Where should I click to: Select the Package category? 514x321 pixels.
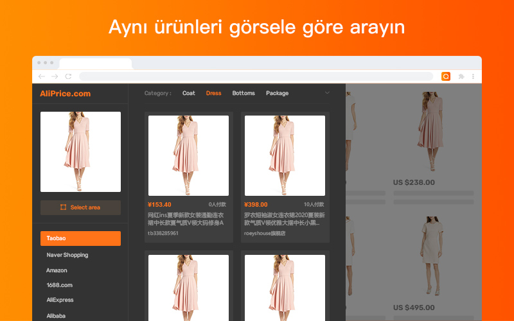(x=278, y=93)
